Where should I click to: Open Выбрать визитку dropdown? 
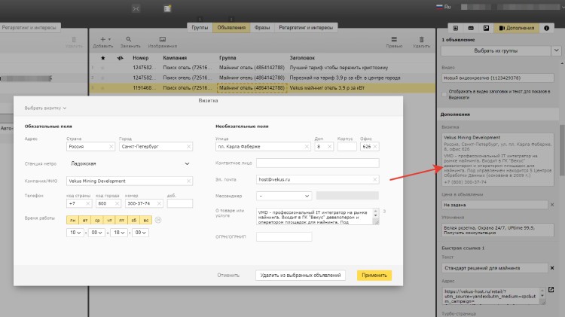coord(44,108)
